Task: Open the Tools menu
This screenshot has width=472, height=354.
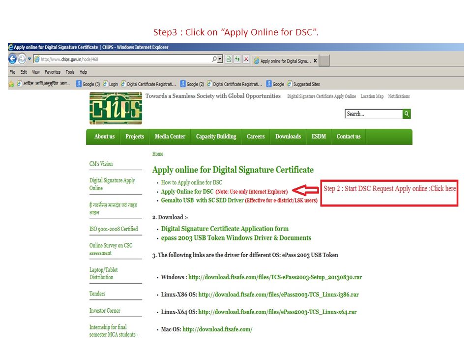Action: [x=70, y=72]
